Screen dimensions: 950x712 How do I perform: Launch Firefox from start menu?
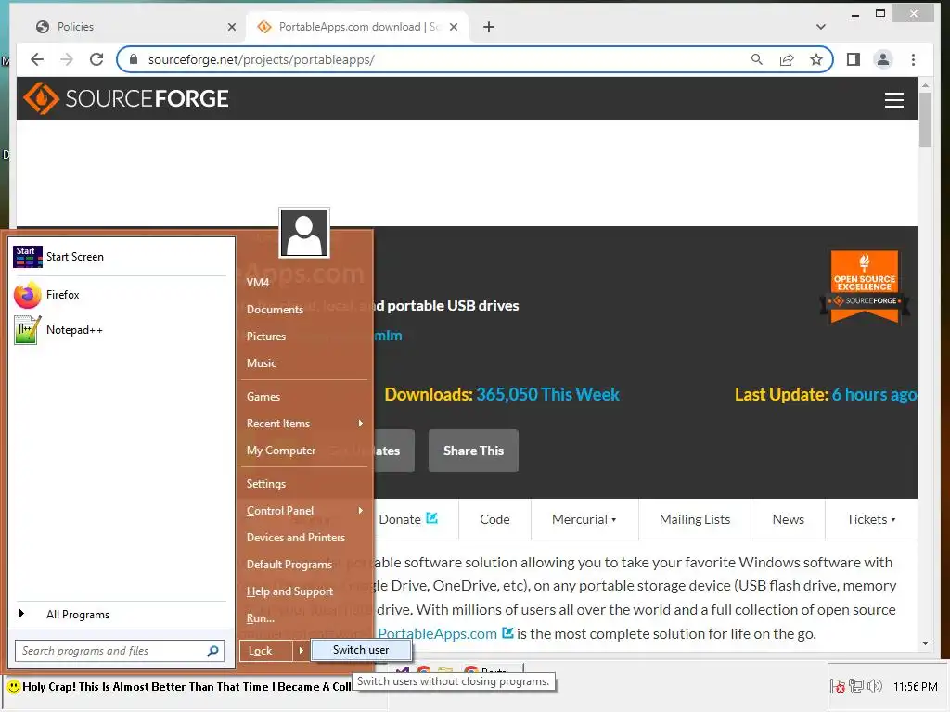(x=120, y=295)
